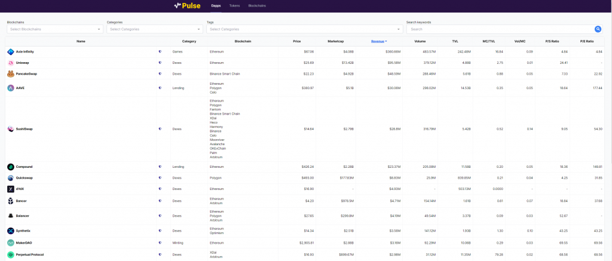This screenshot has width=612, height=261.
Task: Open the PancakeSwap dapp name
Action: pos(26,73)
